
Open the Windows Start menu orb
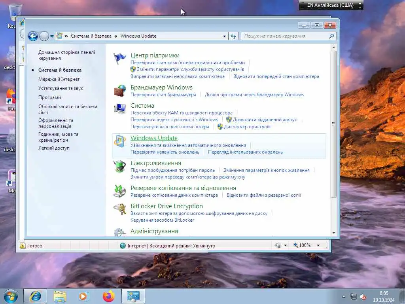11,296
